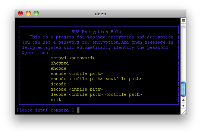Click the 'SMS Encryption Help' heading
Viewport: 201px width, 135px height.
coord(96,32)
